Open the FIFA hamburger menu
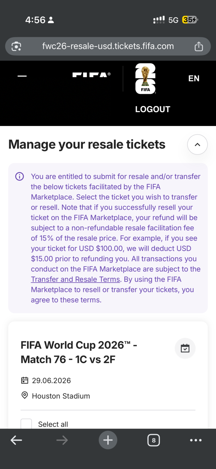Viewport: 216px width, 469px height. [22, 76]
